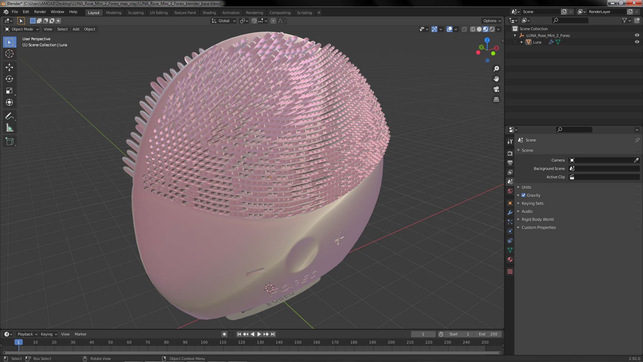This screenshot has width=643, height=362.
Task: Open the Material properties tab
Action: (510, 259)
